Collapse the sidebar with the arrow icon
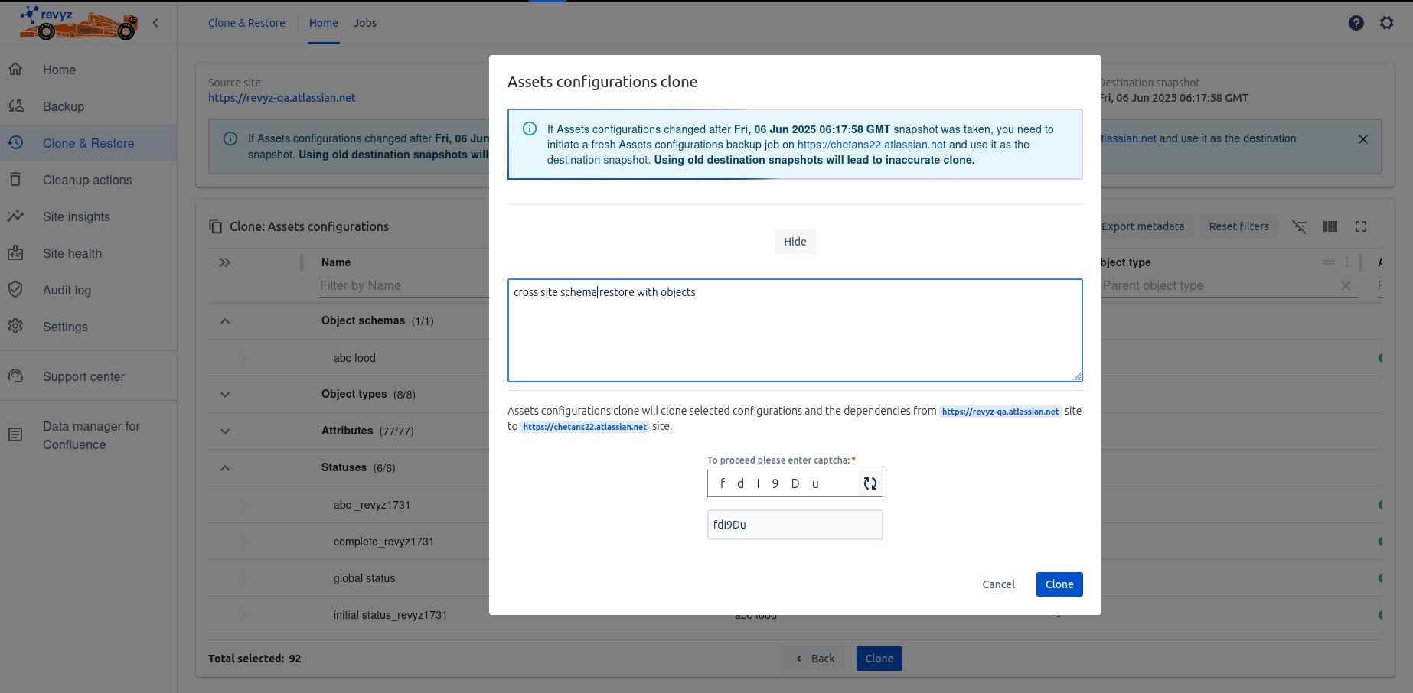The width and height of the screenshot is (1413, 693). tap(155, 23)
